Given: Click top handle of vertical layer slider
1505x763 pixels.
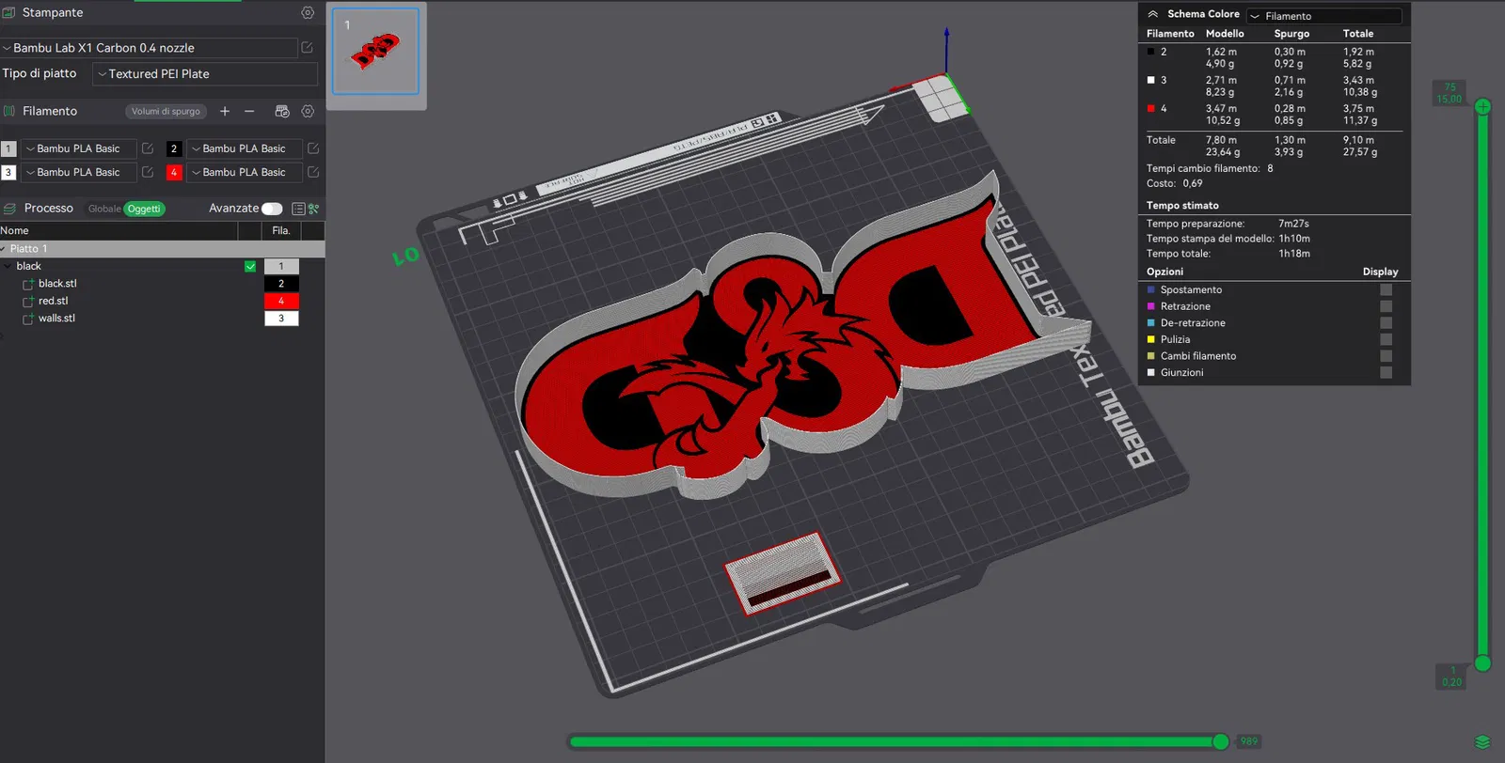Looking at the screenshot, I should [x=1482, y=107].
